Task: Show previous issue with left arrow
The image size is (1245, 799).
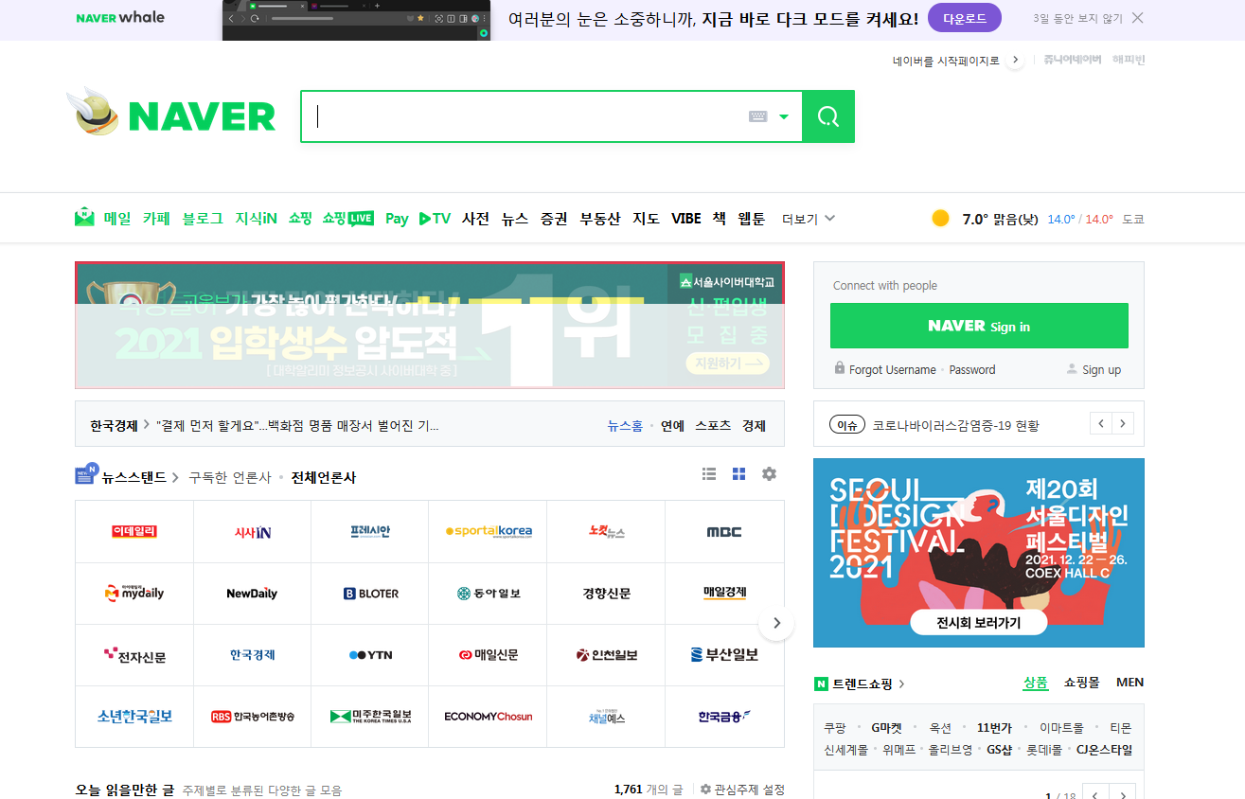Action: (1100, 423)
